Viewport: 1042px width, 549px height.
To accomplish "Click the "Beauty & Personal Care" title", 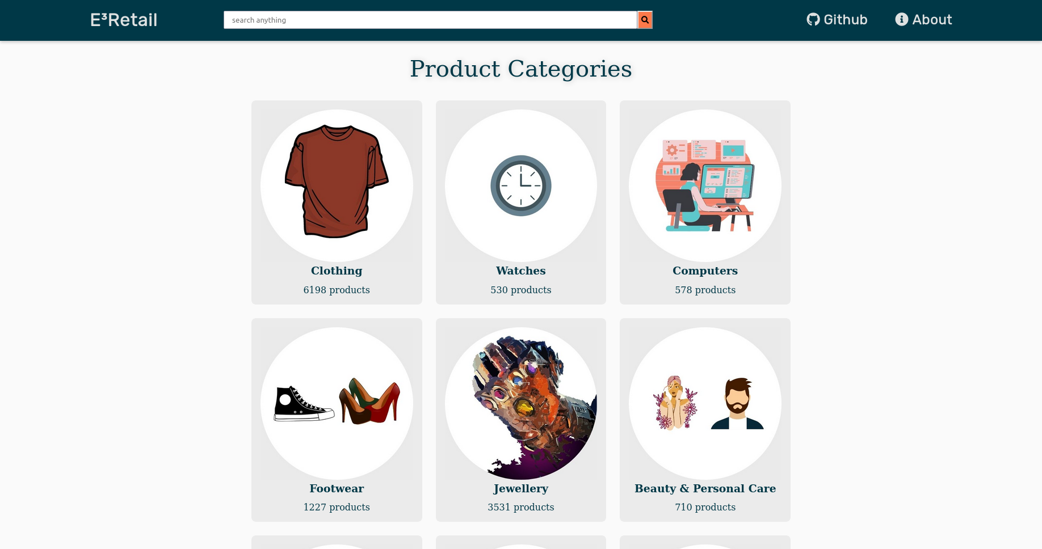I will [705, 488].
